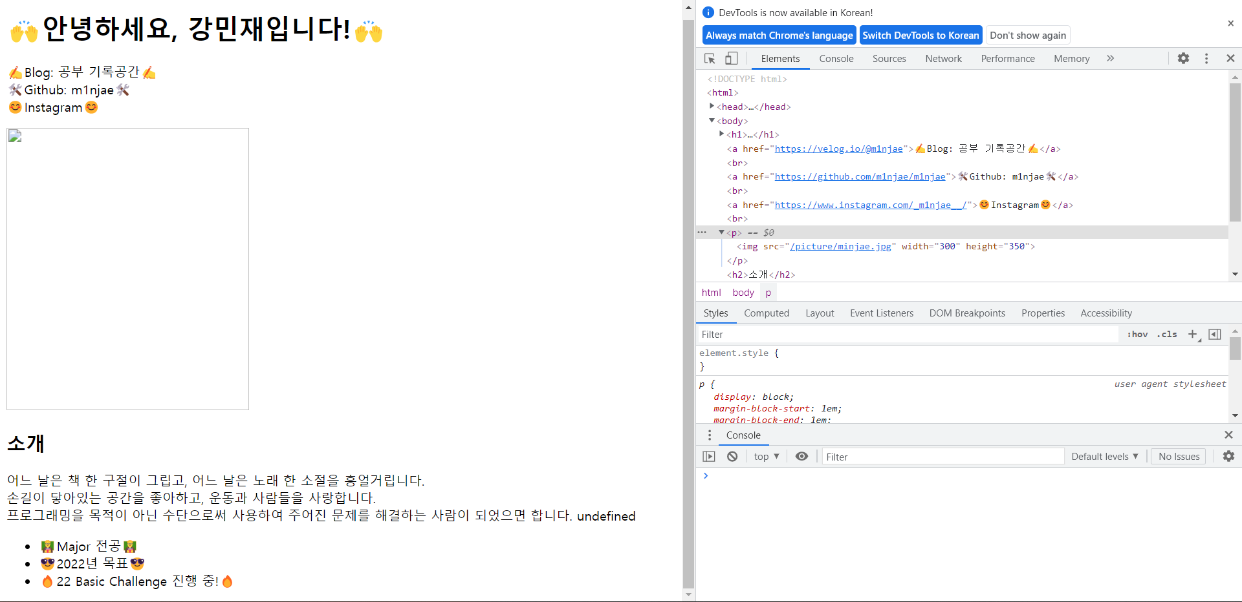This screenshot has width=1242, height=602.
Task: Open the top JavaScript context dropdown
Action: [767, 457]
